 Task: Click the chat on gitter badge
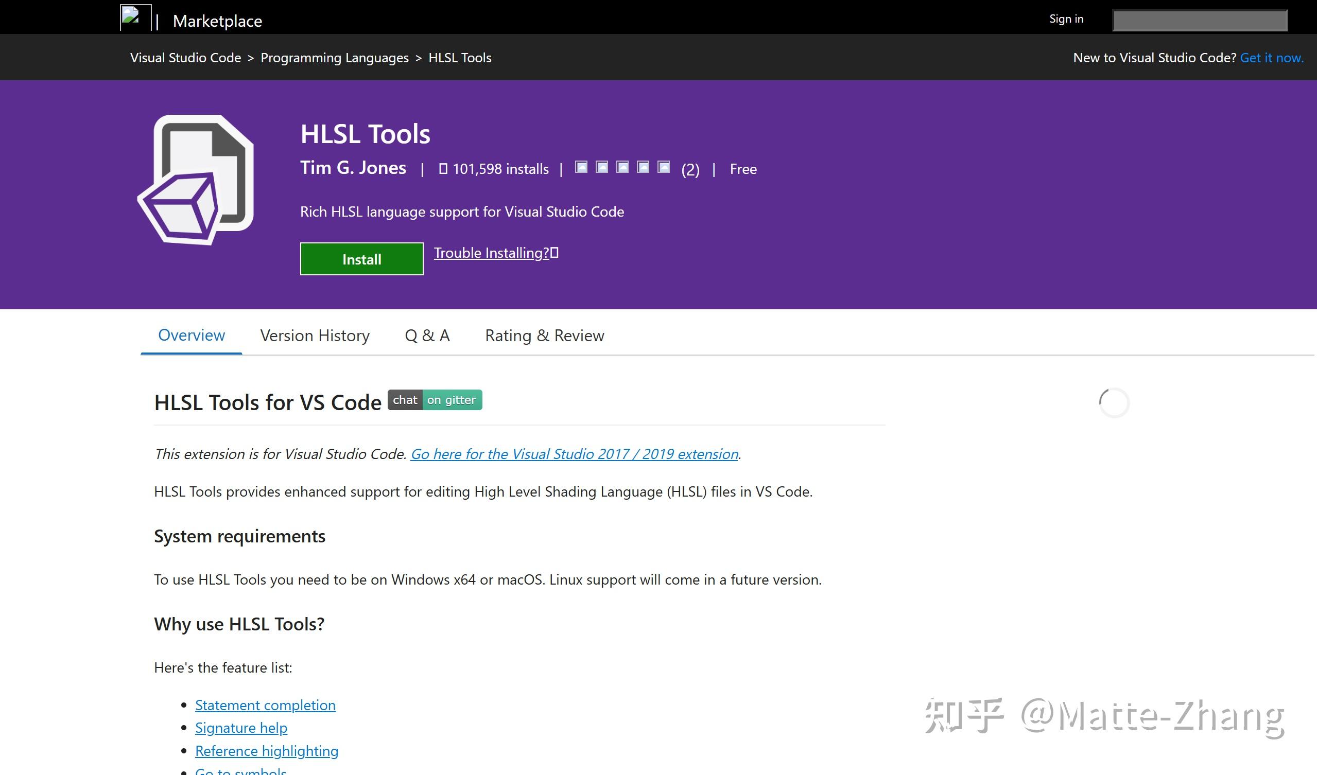coord(435,400)
